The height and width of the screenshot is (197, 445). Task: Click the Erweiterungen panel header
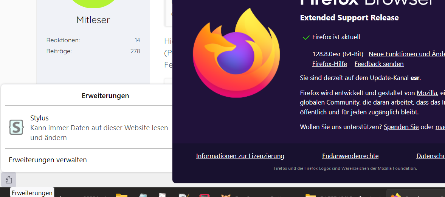click(x=105, y=96)
